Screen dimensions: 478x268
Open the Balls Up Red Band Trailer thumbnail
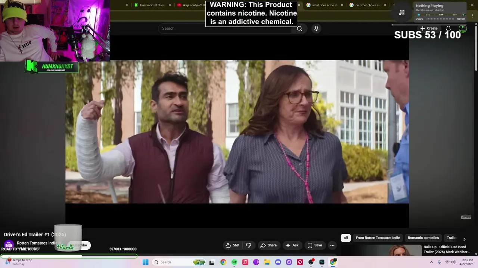[x=382, y=251]
